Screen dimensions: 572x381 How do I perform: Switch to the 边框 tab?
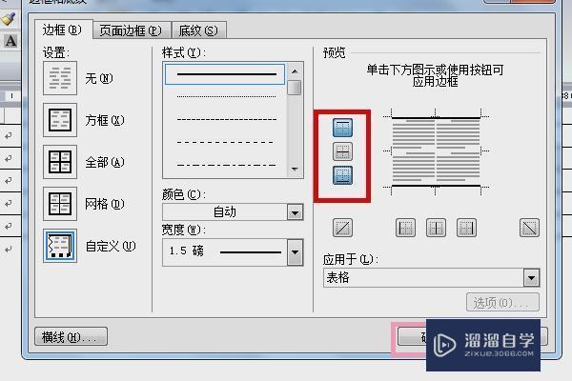(63, 30)
